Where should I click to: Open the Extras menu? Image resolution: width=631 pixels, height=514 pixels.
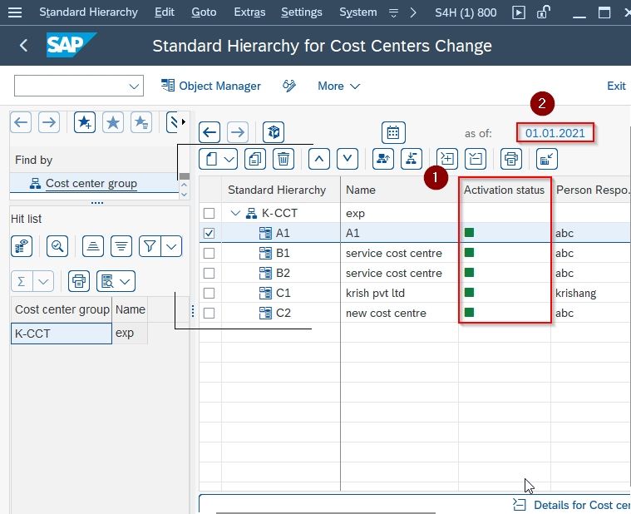point(249,12)
